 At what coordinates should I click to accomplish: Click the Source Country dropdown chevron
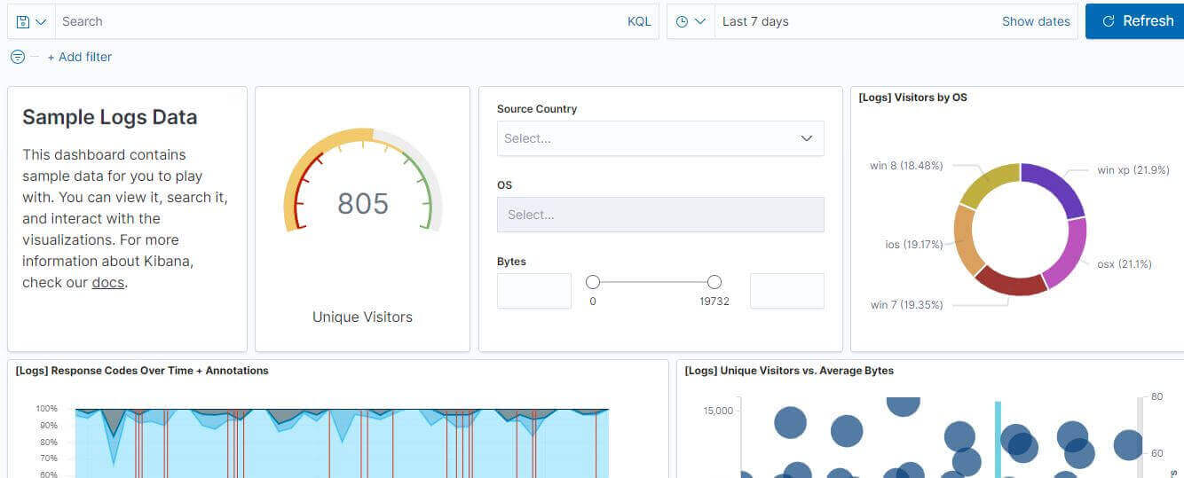coord(807,138)
